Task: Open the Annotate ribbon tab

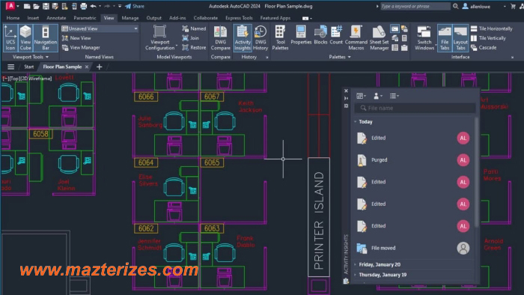Action: [56, 18]
